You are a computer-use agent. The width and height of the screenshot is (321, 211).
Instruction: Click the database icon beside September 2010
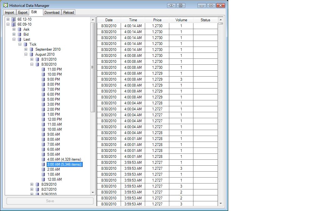pos(32,49)
